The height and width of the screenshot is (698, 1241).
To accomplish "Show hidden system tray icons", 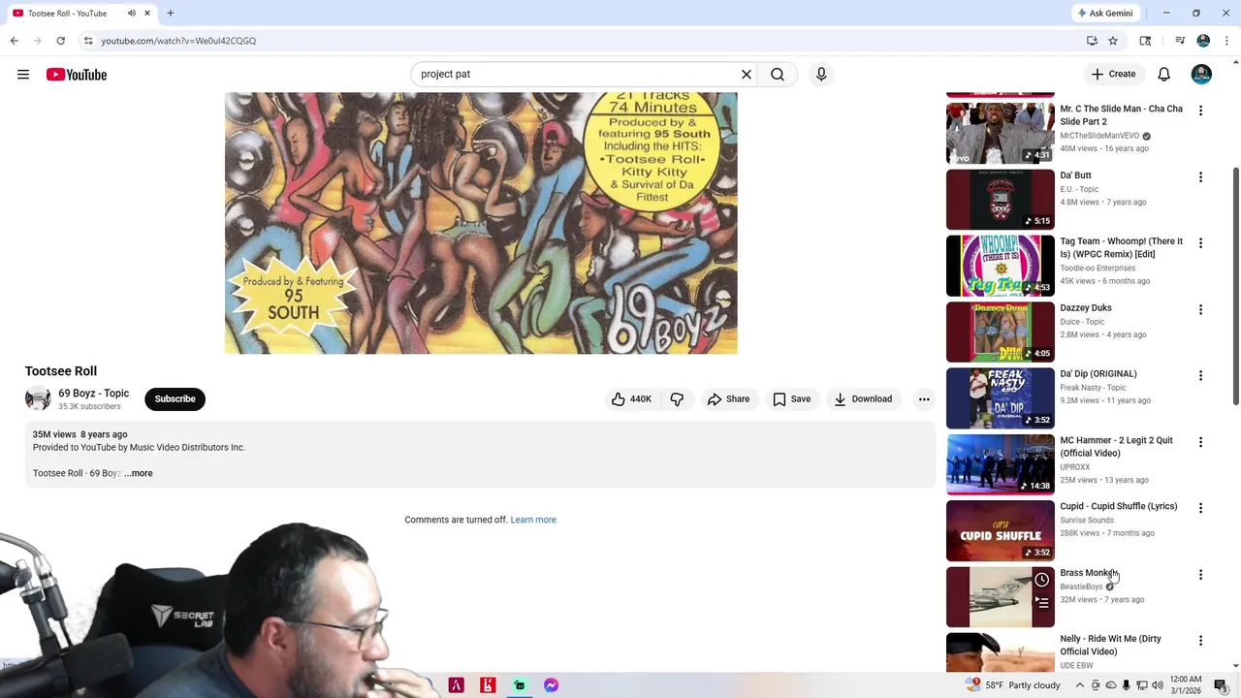I will click(1080, 685).
